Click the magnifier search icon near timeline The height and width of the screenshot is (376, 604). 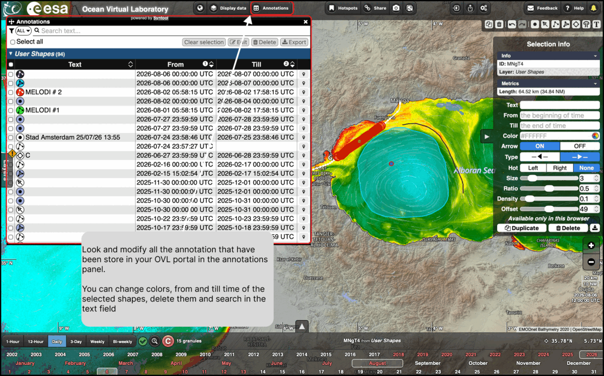pyautogui.click(x=155, y=341)
